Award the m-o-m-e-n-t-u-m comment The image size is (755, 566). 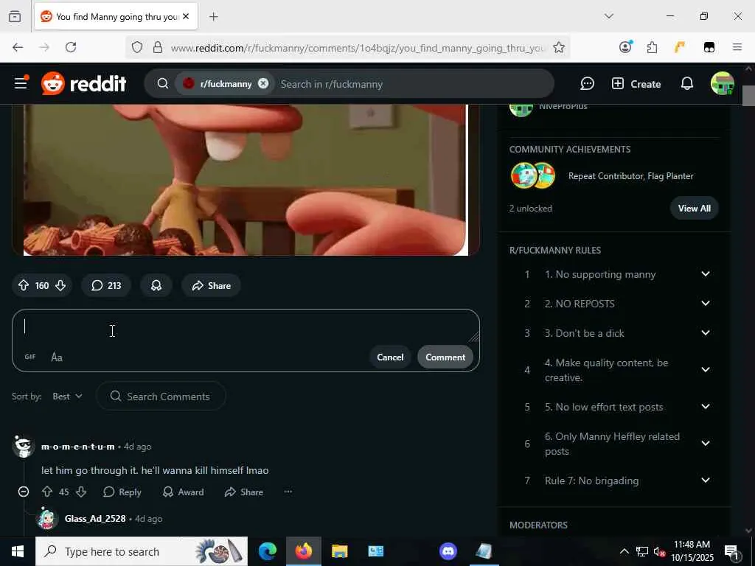[x=184, y=492]
